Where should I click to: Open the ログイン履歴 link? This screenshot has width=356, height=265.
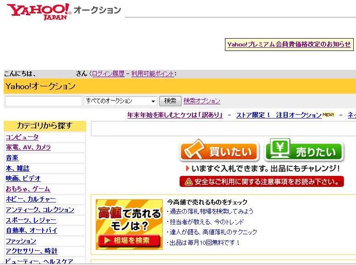108,74
